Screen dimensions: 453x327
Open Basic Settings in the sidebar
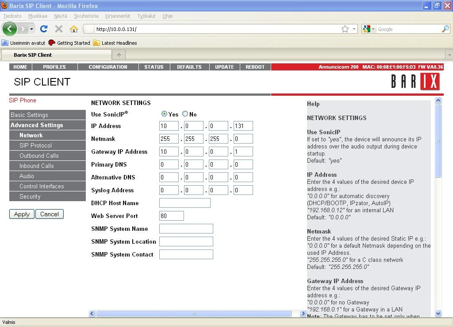tap(47, 115)
